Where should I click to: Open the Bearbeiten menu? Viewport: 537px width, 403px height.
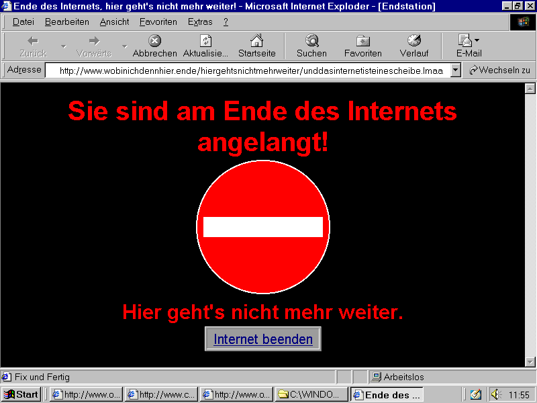(66, 21)
